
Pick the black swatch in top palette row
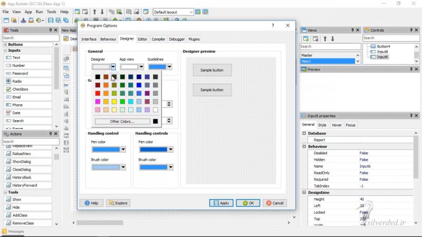point(98,77)
